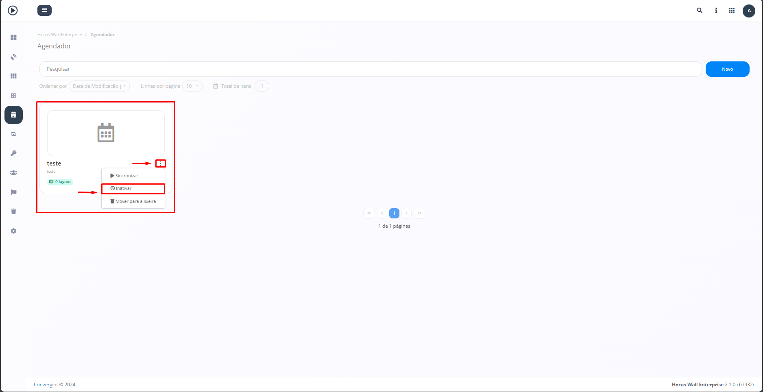Image resolution: width=763 pixels, height=392 pixels.
Task: Click 'Horus Wall Enterprise' breadcrumb link
Action: 60,35
